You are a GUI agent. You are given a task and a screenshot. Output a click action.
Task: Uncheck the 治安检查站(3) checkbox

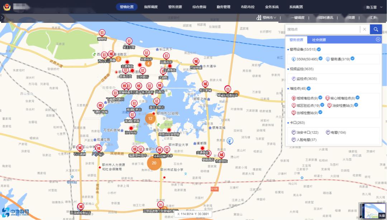coord(356,105)
